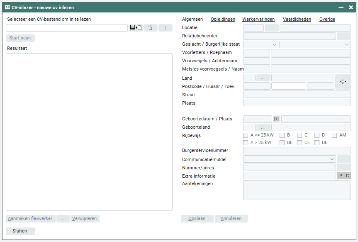
Task: Enable the AM rijbewijs checkbox
Action: (334, 135)
